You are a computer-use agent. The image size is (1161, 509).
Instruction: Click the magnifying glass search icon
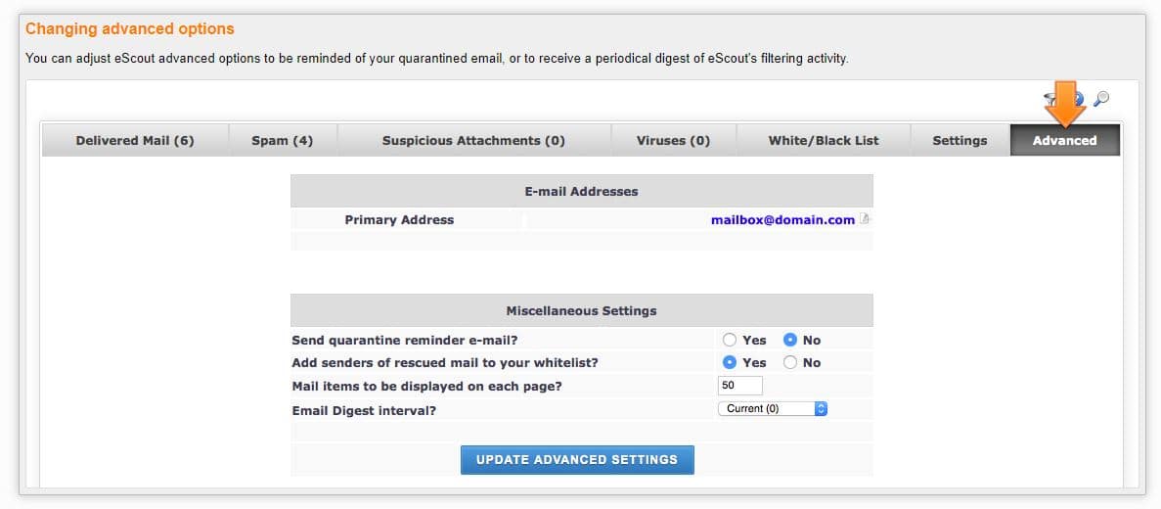pos(1101,98)
